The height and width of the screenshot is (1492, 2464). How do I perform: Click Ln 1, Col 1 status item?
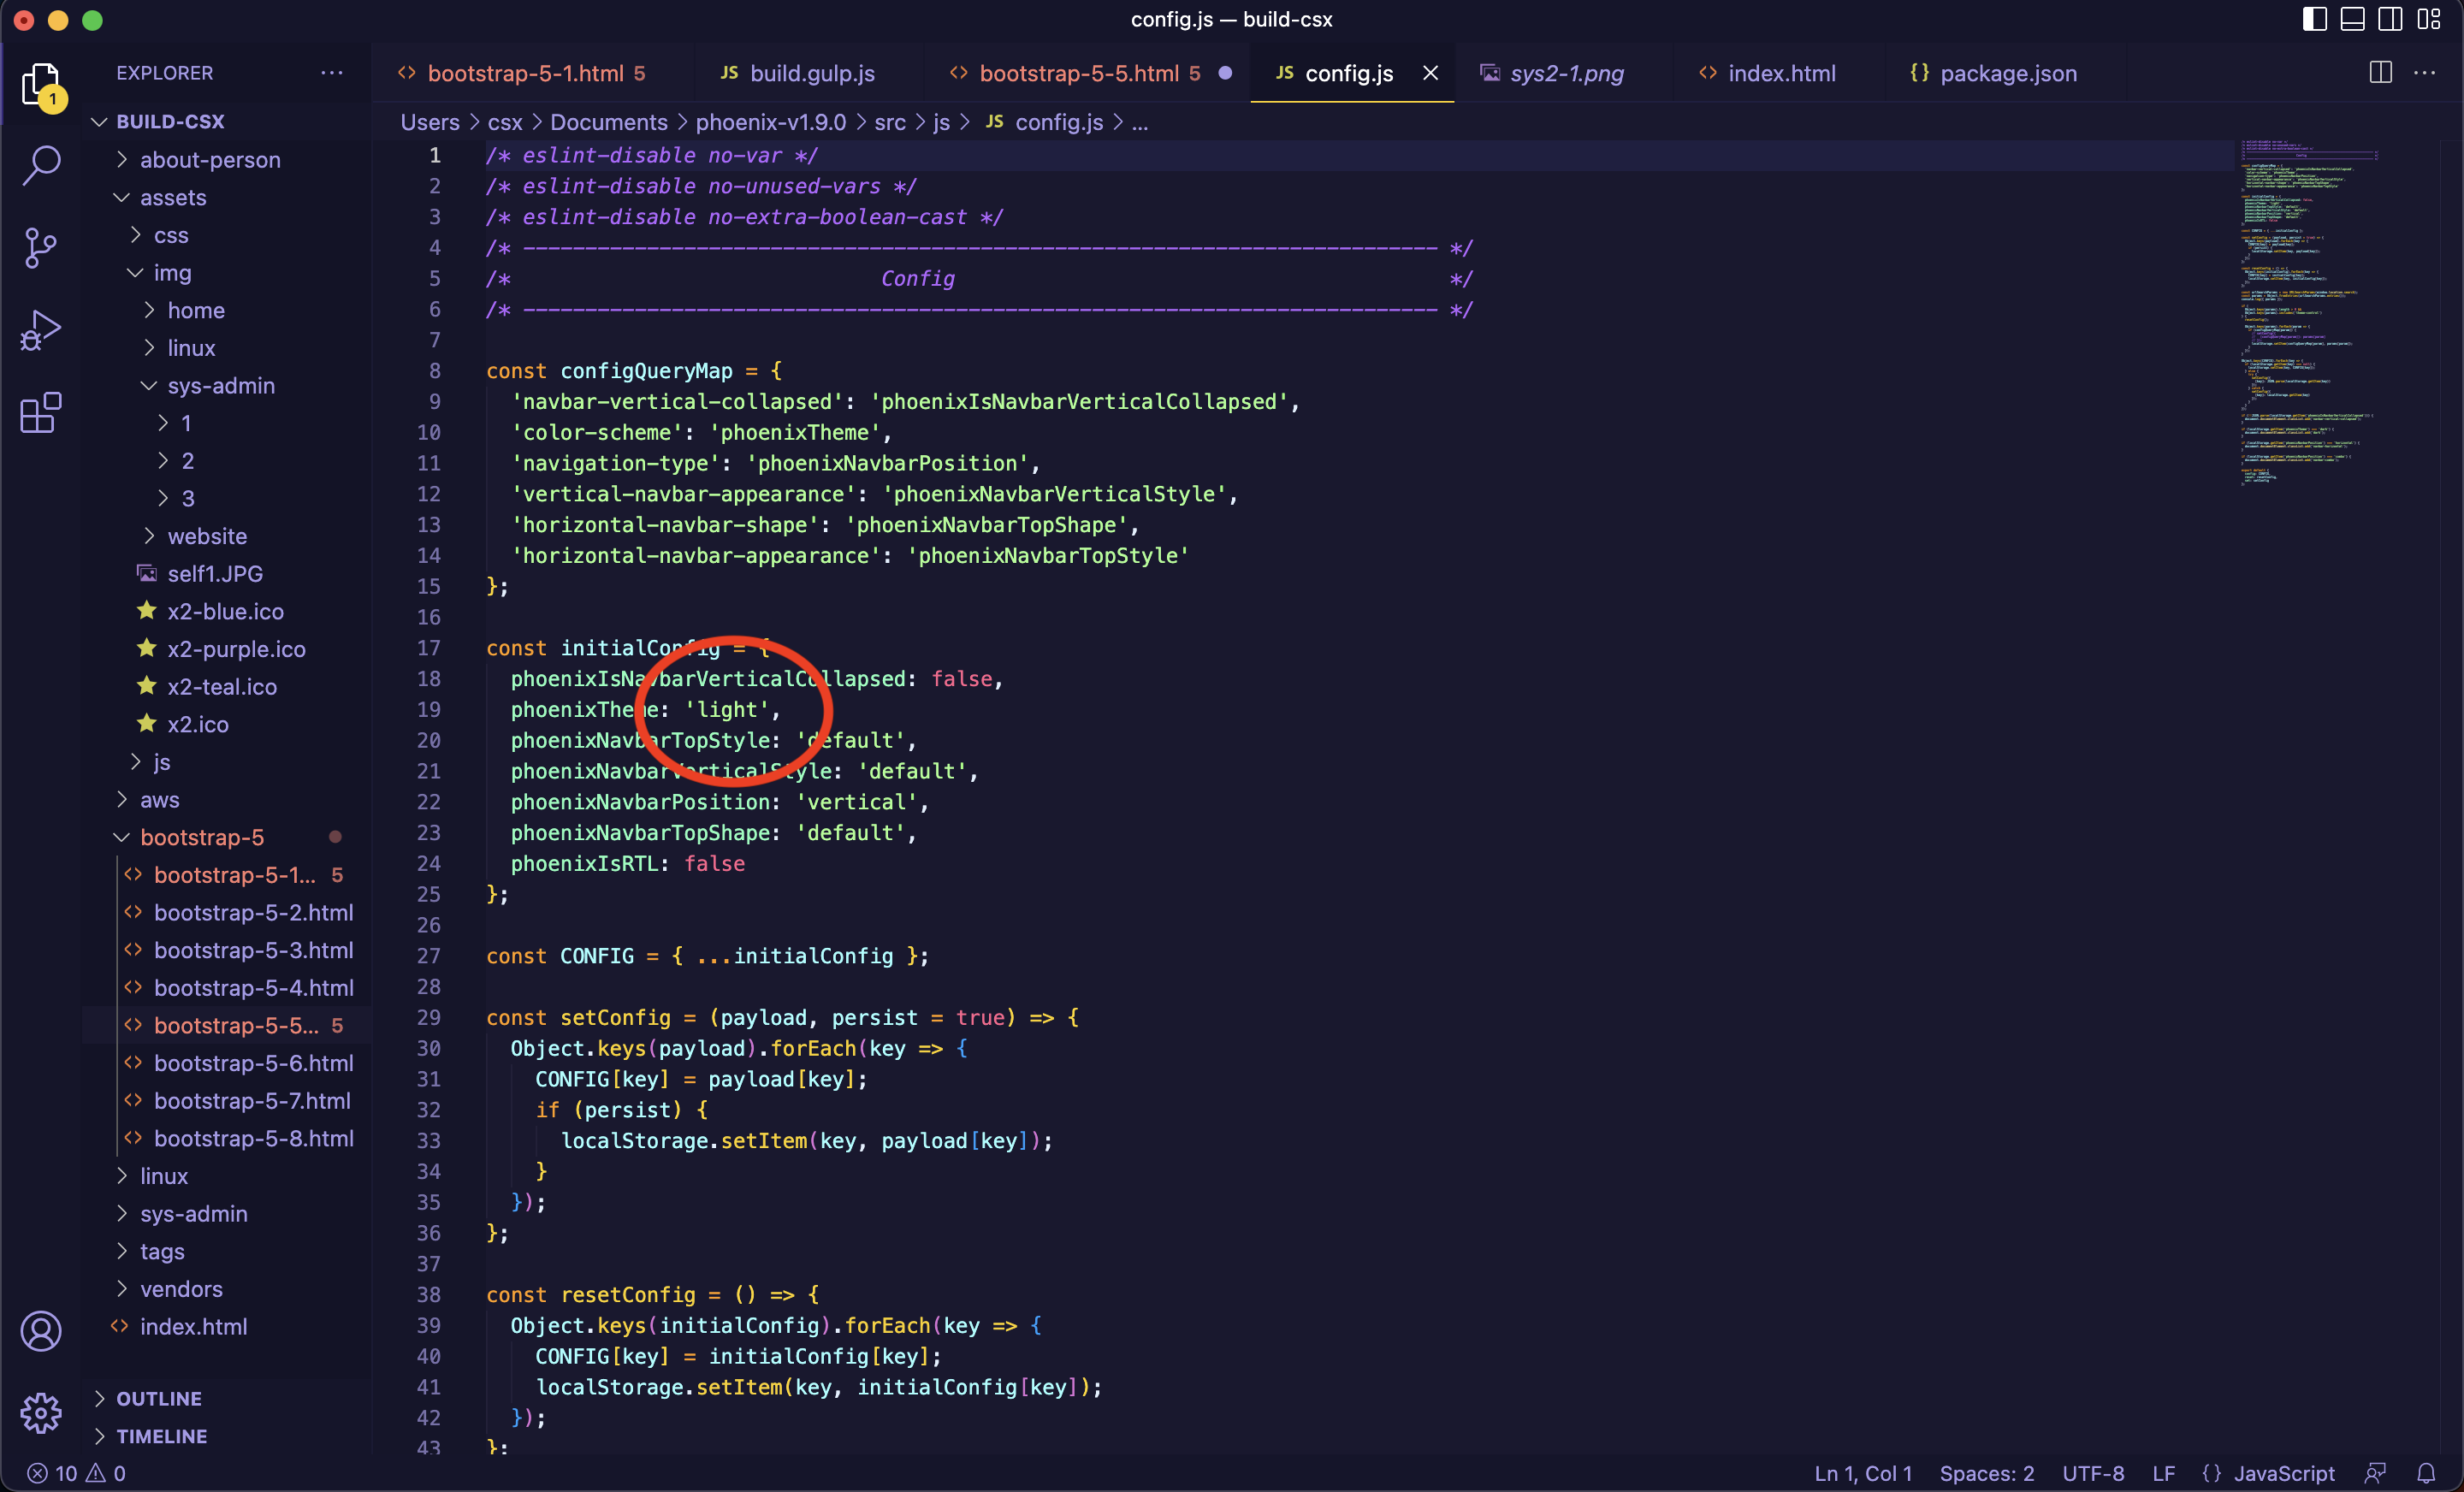pos(1862,1473)
